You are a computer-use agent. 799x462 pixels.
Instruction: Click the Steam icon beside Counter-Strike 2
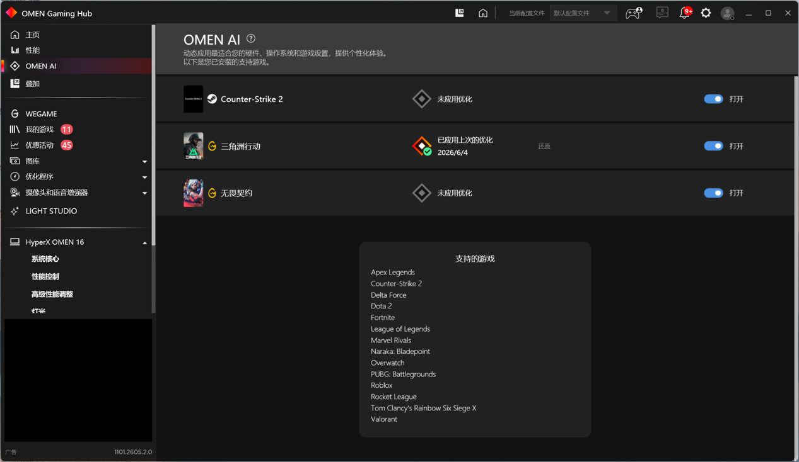click(x=213, y=99)
